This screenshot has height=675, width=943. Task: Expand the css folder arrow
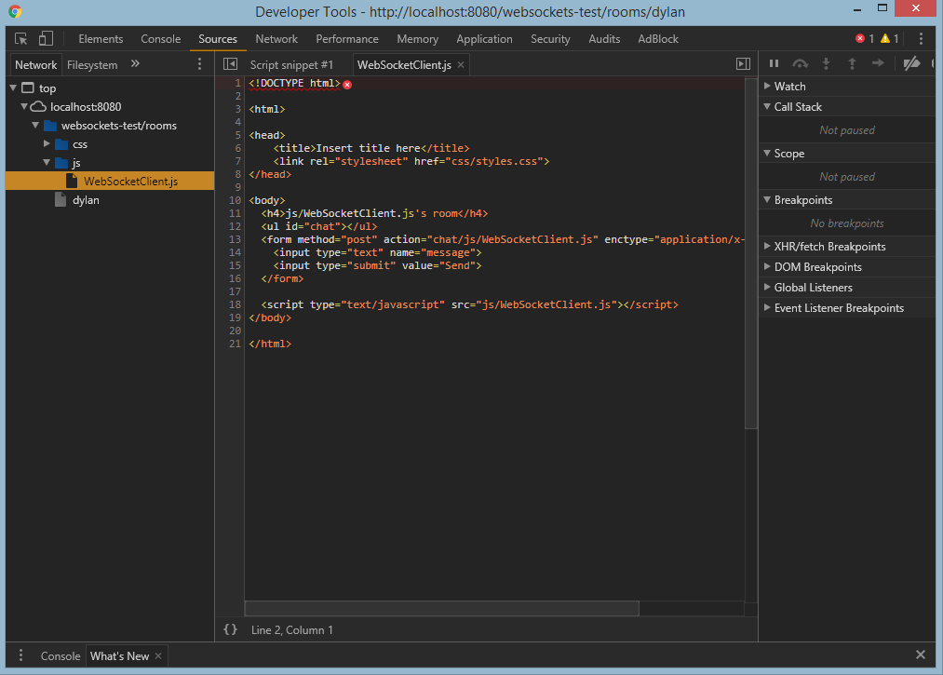(x=47, y=143)
